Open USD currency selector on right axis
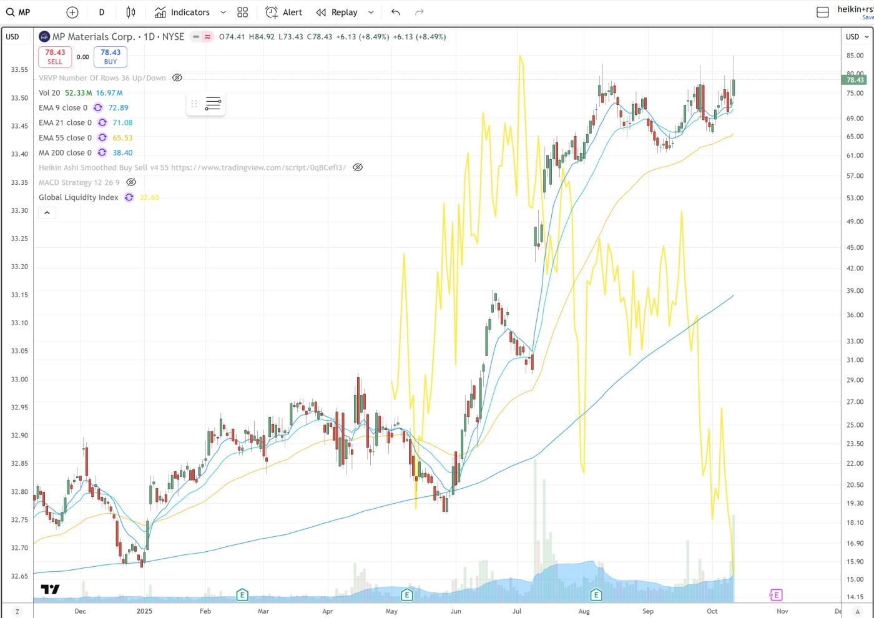The width and height of the screenshot is (874, 618). [x=857, y=37]
